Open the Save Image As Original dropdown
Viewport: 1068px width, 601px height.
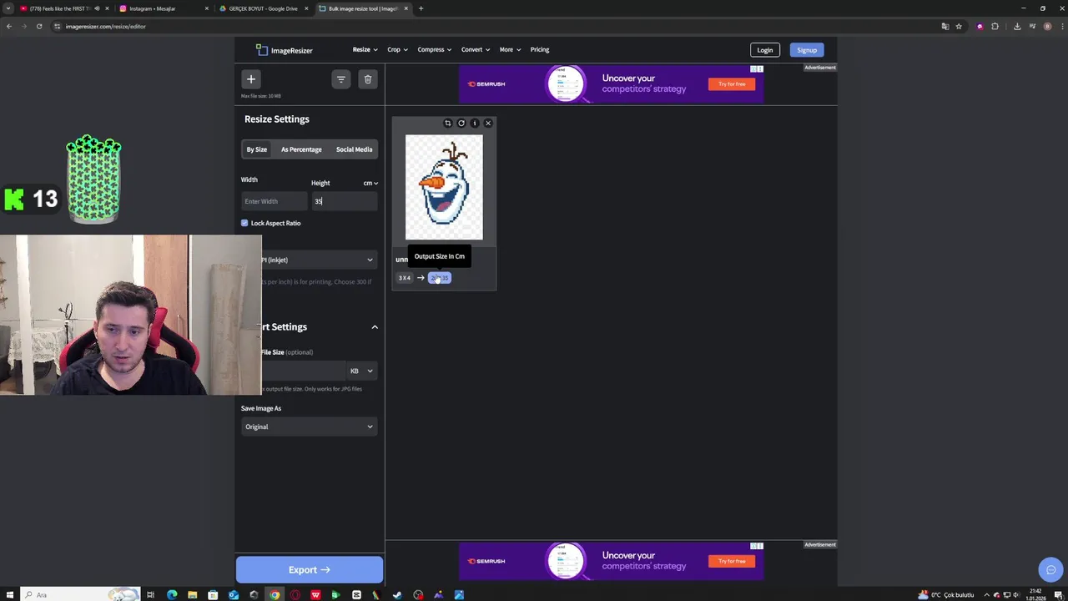(x=309, y=427)
